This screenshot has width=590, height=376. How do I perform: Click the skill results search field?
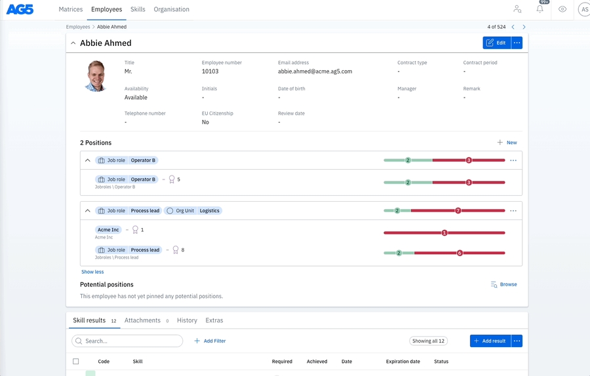point(128,341)
